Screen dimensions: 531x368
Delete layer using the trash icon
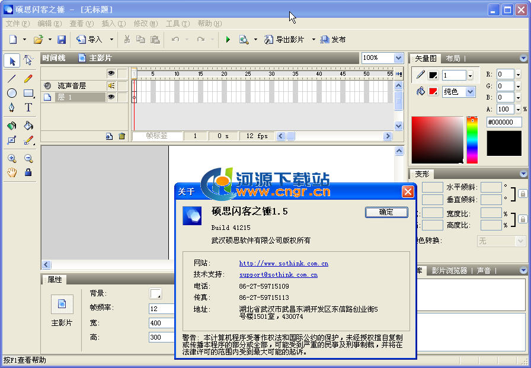[122, 136]
